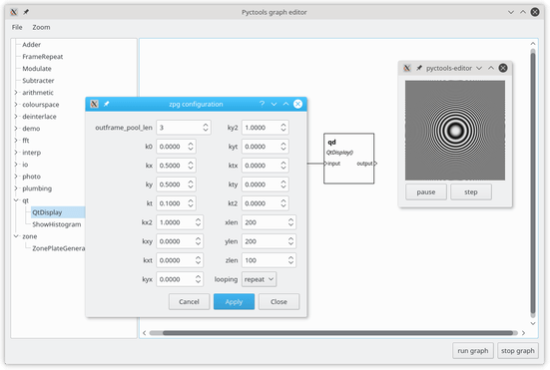Click the step button in display window
This screenshot has width=550, height=370.
[471, 192]
